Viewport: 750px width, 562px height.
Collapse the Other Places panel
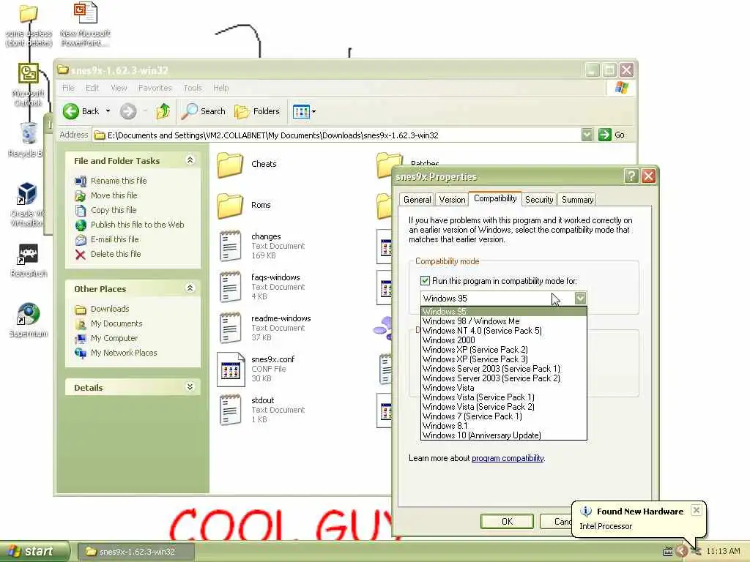pos(190,288)
